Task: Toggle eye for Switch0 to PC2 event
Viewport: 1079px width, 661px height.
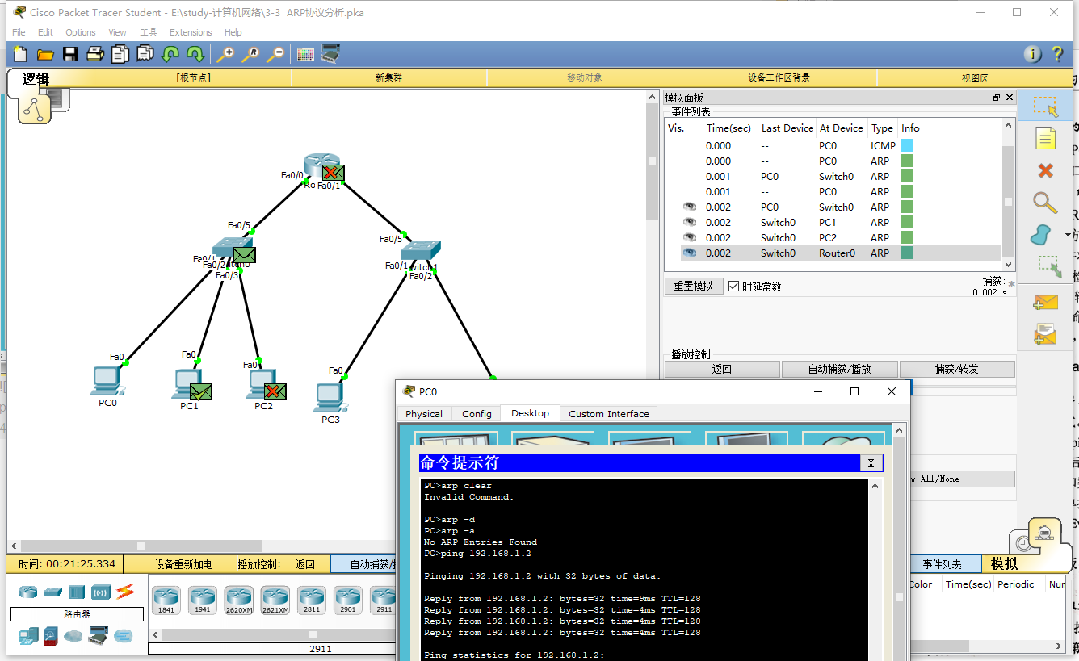Action: pos(689,238)
